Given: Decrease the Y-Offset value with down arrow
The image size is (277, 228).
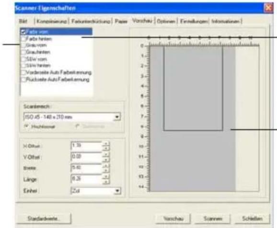Looking at the screenshot, I should [106, 159].
